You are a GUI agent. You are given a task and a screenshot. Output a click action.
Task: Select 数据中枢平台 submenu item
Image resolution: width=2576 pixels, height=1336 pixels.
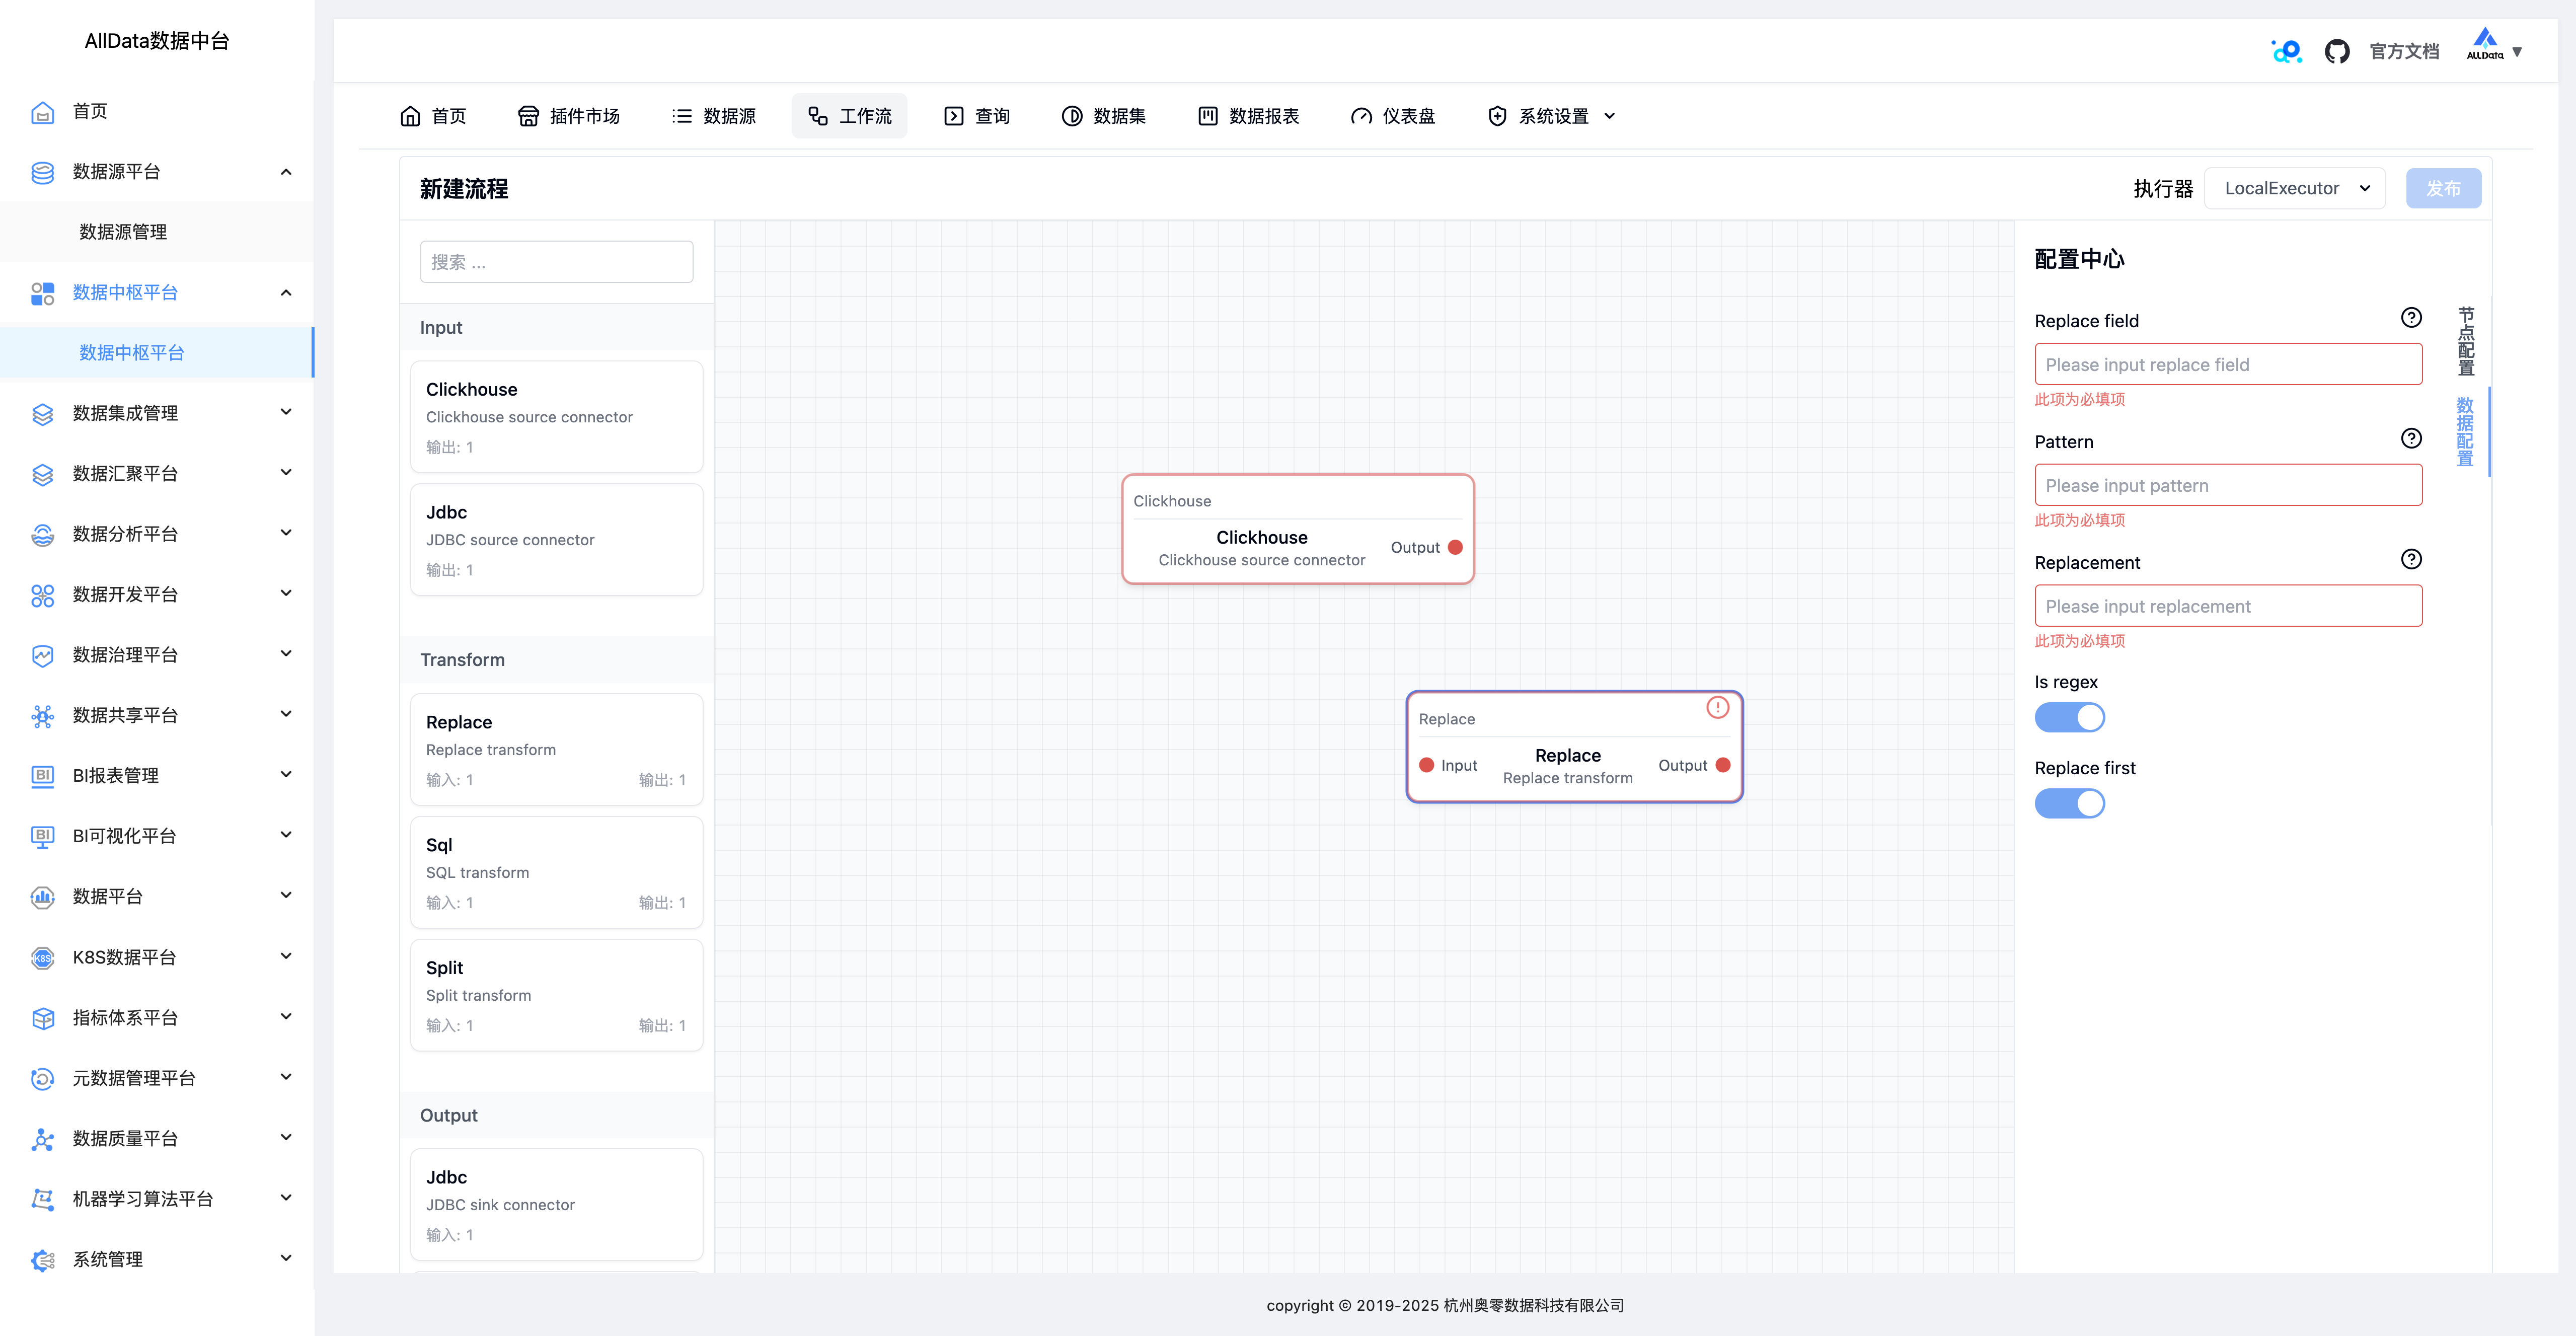tap(157, 353)
